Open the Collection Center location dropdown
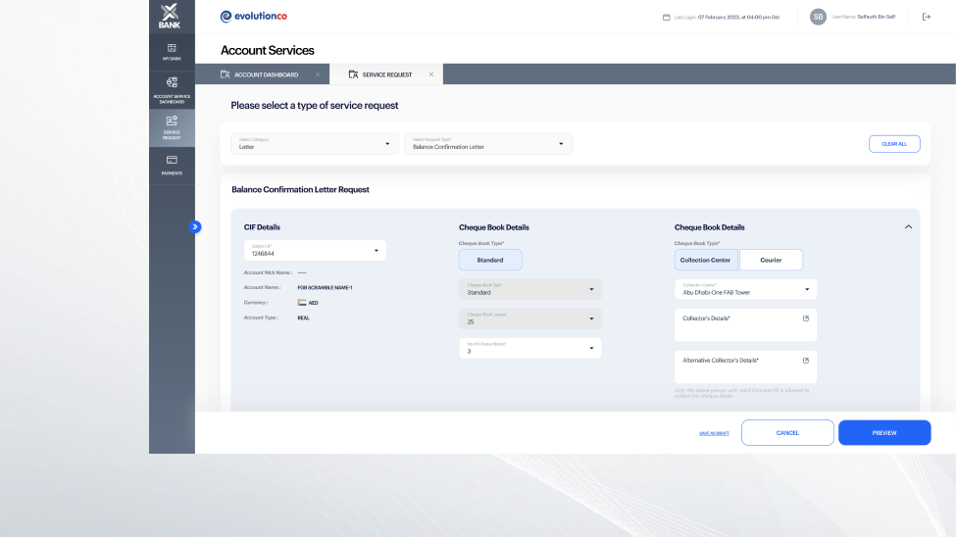 pyautogui.click(x=745, y=290)
